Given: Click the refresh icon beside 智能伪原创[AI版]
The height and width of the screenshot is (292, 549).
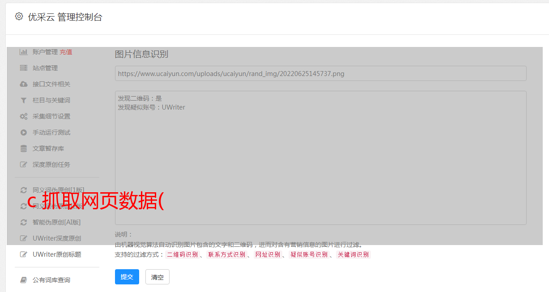Looking at the screenshot, I should coord(24,222).
